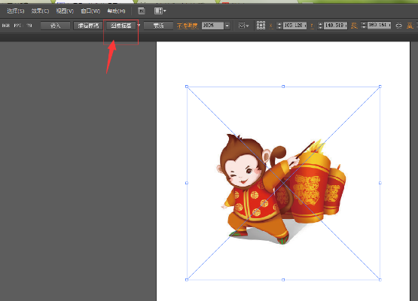This screenshot has height=301, width=418.
Task: Increase the width with the up stepper arrow
Action: point(364,23)
